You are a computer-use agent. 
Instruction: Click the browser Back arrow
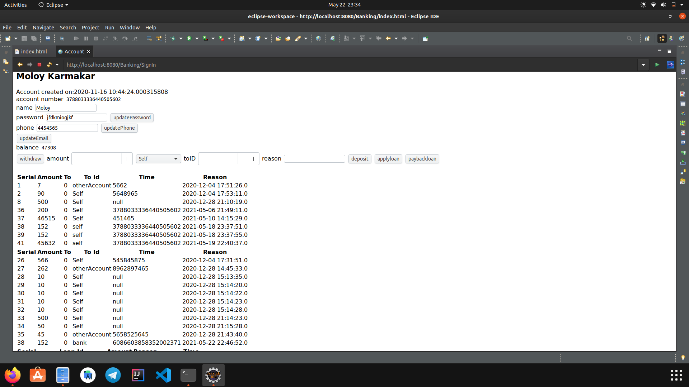point(20,64)
